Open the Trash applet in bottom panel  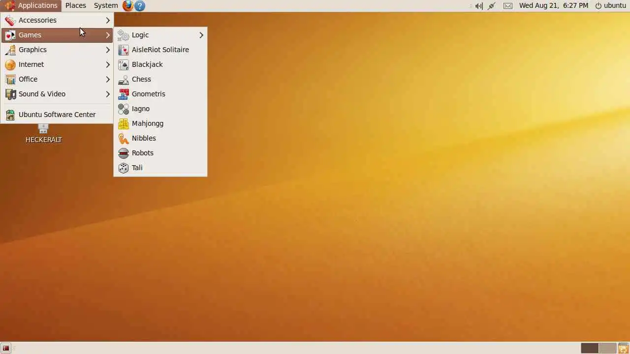coord(624,348)
